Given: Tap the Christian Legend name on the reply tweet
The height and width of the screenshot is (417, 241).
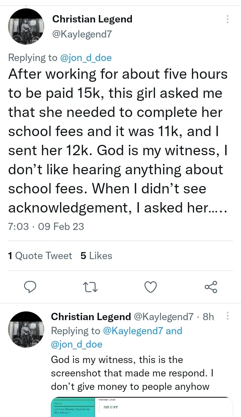Looking at the screenshot, I should coord(91,316).
